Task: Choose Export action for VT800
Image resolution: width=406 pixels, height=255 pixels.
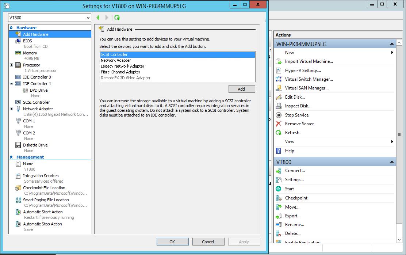Action: 293,216
